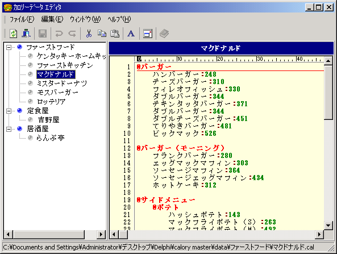Viewport: 337px width, 254px height.
Task: Click the refresh document toolbar icon
Action: click(x=13, y=34)
